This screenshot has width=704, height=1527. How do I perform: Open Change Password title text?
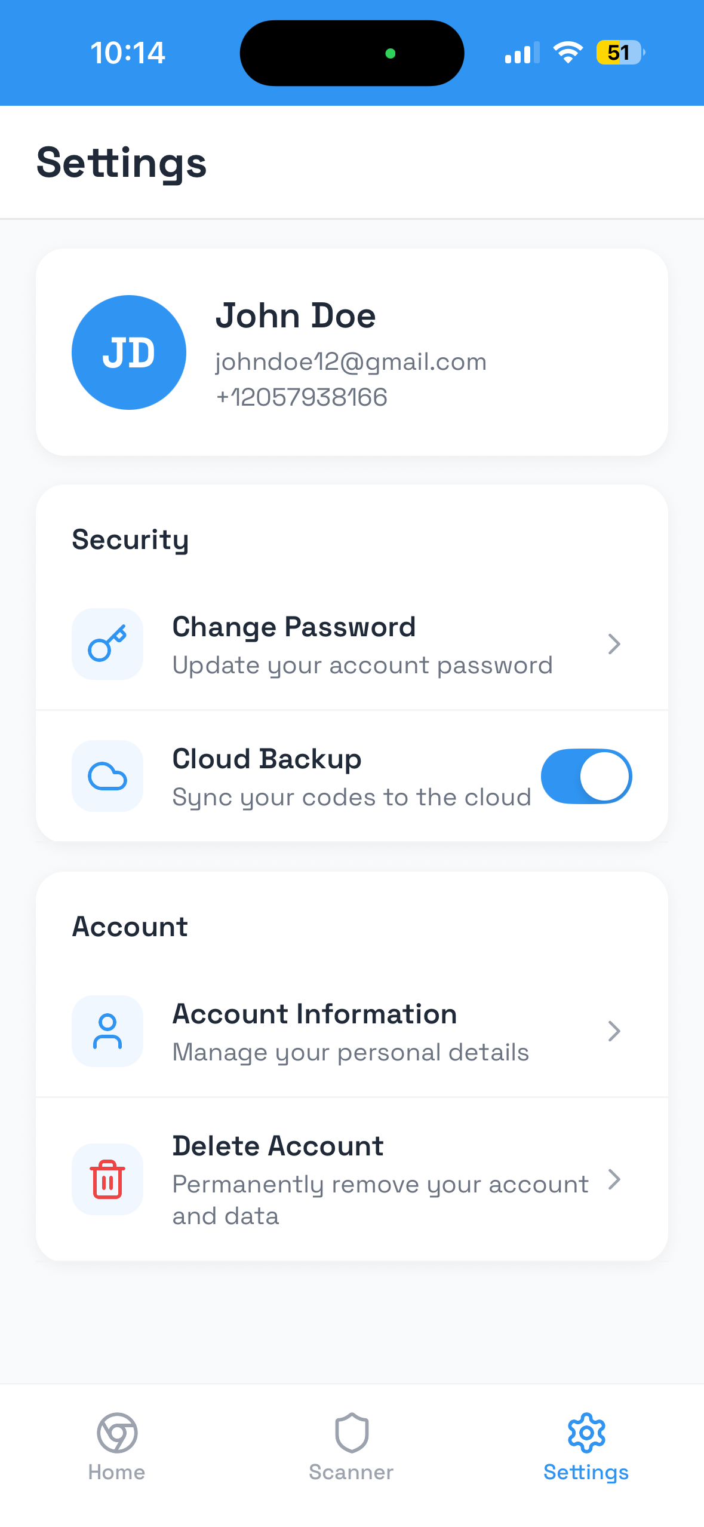294,627
